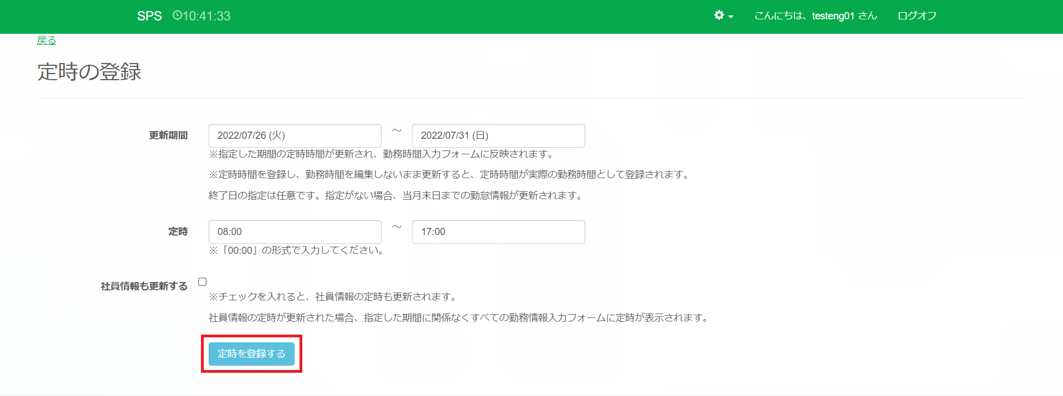Click the 17:00 end time field

(498, 232)
